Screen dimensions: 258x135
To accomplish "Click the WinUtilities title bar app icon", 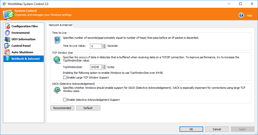I will tap(4, 4).
